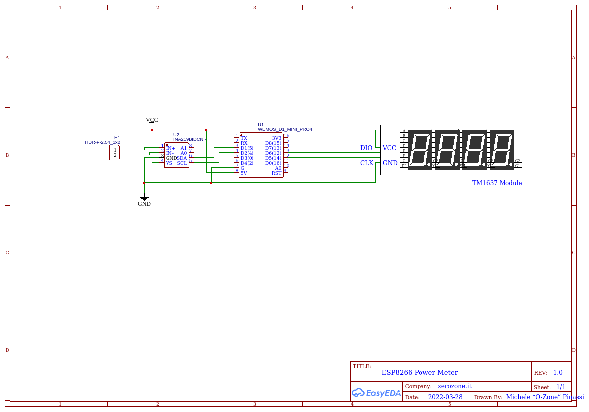Click the CLK label beside the display
The width and height of the screenshot is (589, 412).
tap(367, 163)
